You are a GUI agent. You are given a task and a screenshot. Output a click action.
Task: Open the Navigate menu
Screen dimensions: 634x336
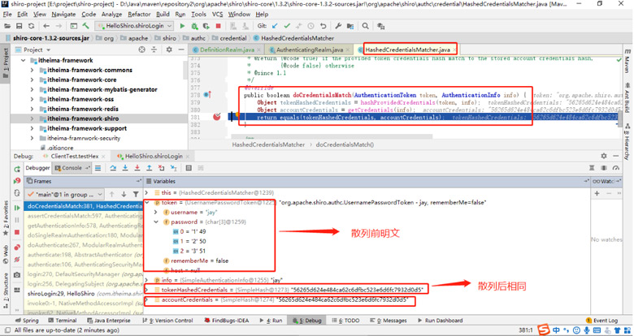click(63, 14)
